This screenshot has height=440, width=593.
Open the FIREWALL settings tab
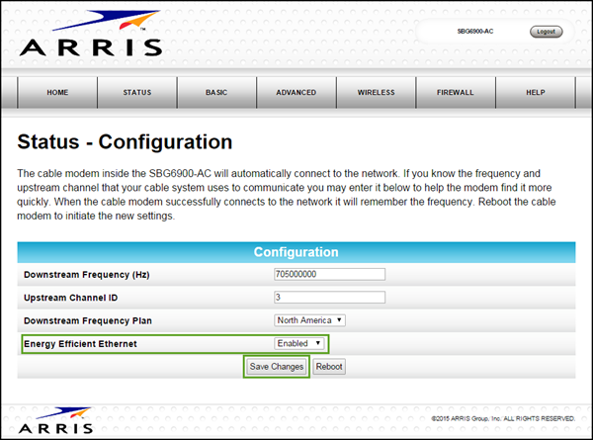point(455,92)
